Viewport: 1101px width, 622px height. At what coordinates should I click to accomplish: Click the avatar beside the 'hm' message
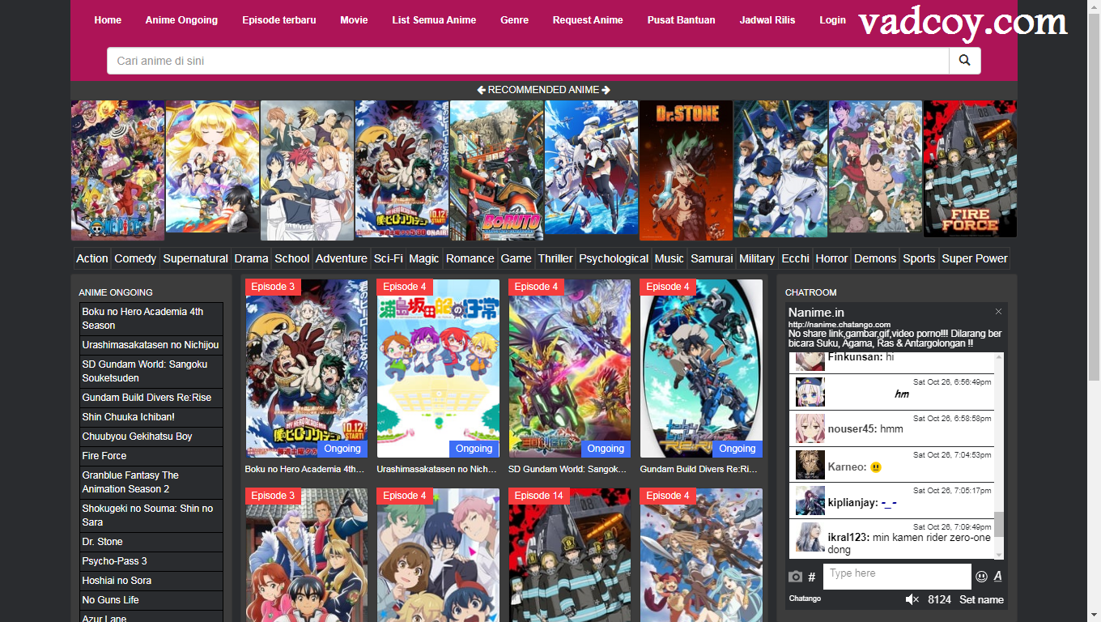tap(810, 392)
